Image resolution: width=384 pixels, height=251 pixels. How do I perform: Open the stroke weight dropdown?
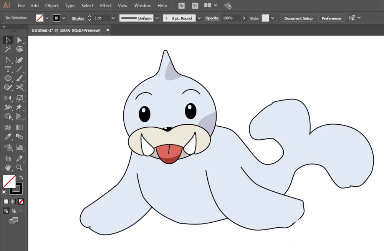[x=113, y=18]
